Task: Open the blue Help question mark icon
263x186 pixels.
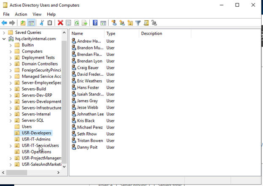Action: pyautogui.click(x=95, y=23)
